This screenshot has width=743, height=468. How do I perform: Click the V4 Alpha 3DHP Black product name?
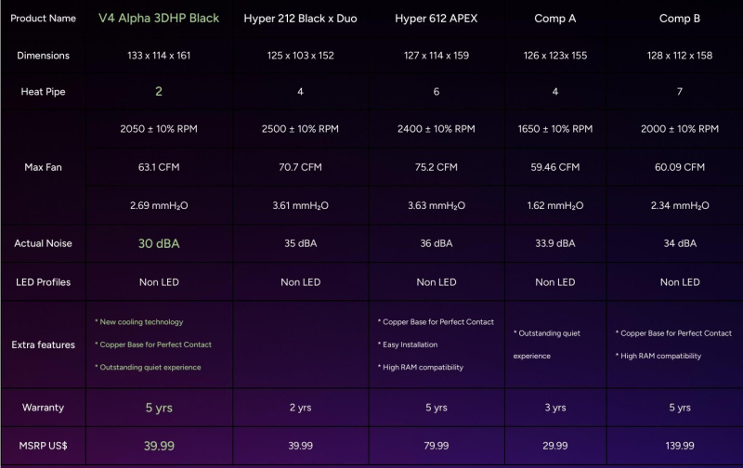[x=159, y=19]
